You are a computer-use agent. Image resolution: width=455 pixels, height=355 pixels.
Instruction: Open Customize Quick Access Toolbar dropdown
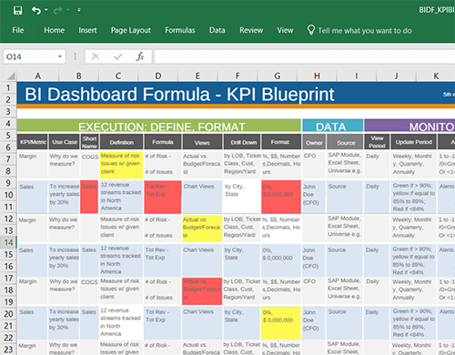coord(79,10)
